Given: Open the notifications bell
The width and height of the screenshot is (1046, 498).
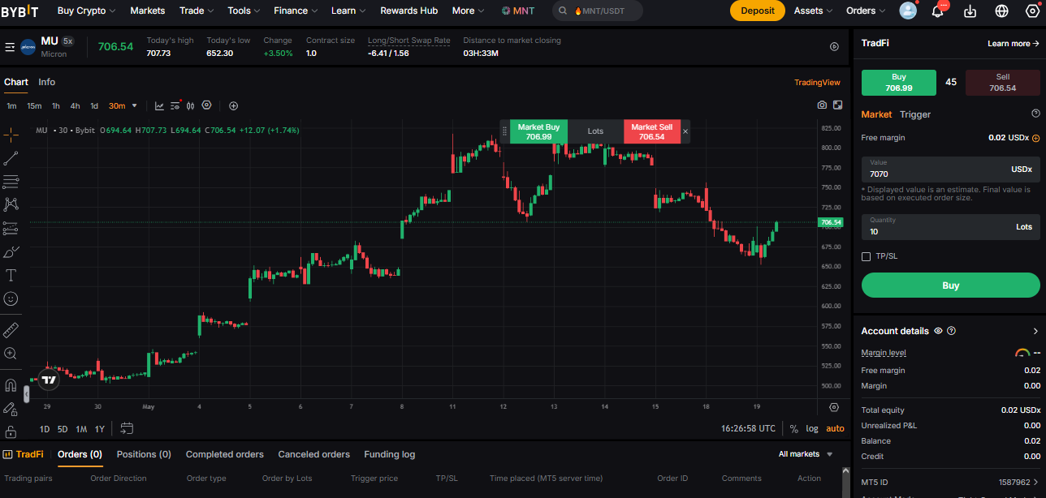Looking at the screenshot, I should [x=938, y=11].
